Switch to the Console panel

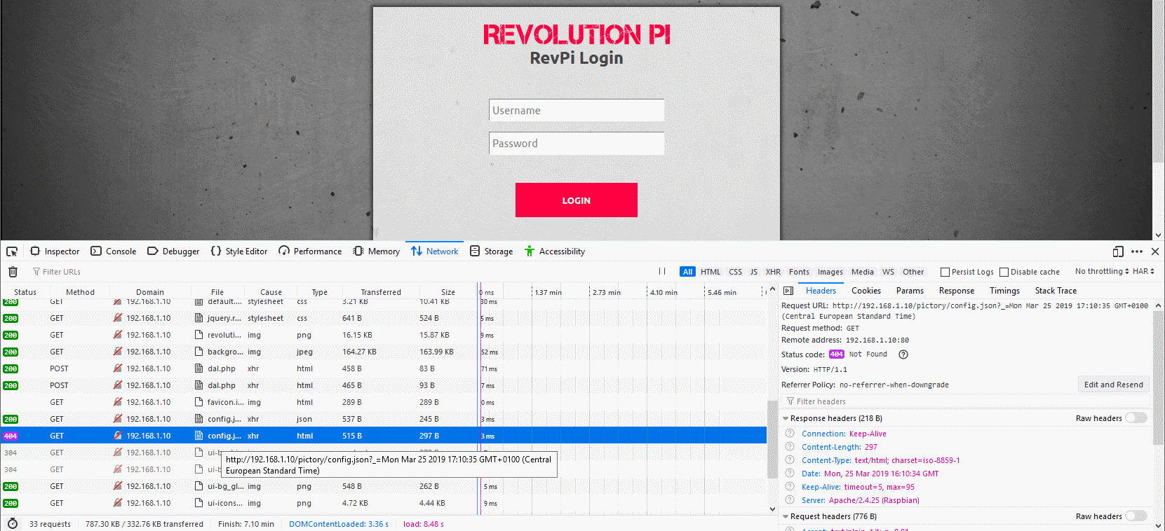113,251
